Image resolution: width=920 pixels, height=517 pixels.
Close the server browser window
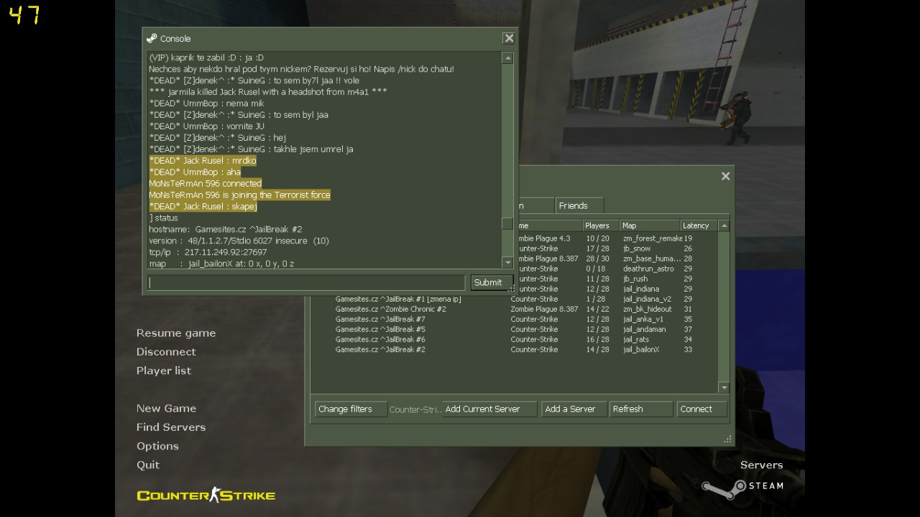[725, 176]
